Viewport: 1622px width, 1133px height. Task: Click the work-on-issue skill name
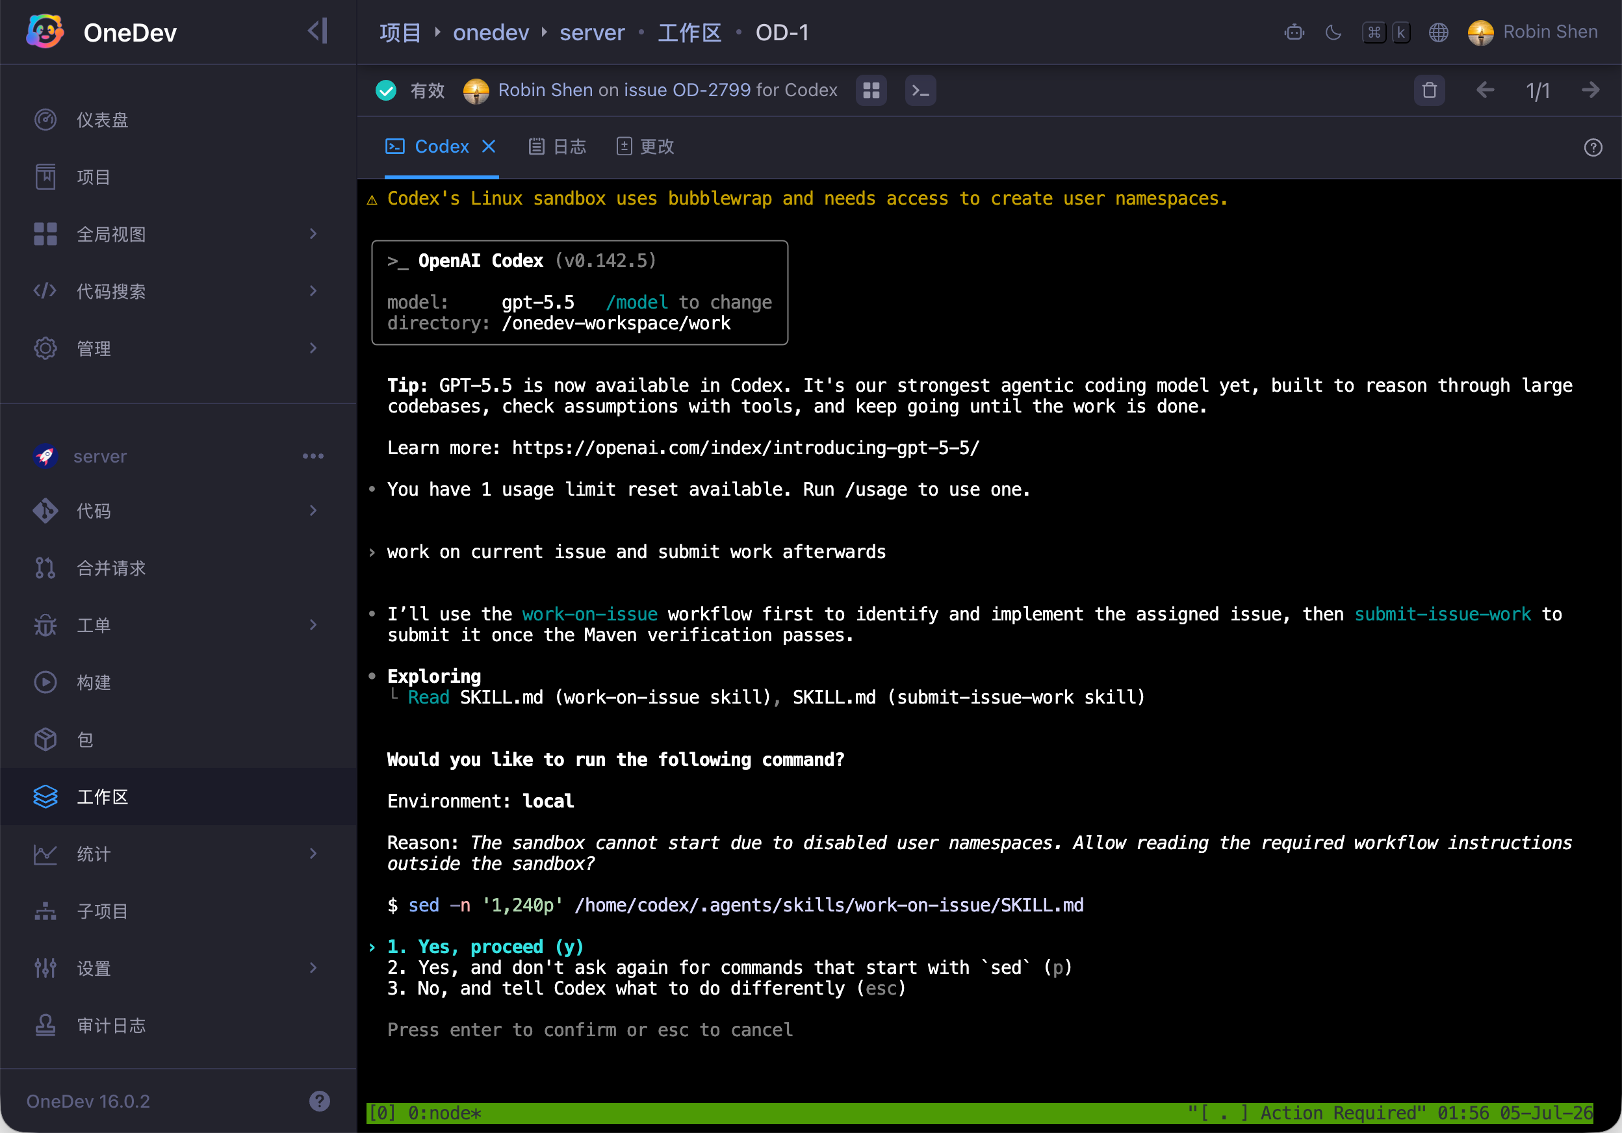(590, 614)
